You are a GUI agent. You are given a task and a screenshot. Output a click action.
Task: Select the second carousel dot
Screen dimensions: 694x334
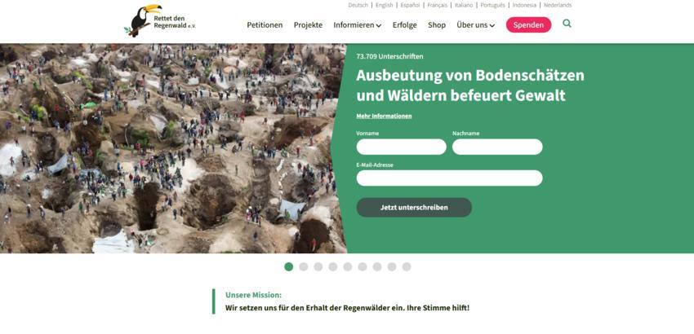tap(303, 267)
